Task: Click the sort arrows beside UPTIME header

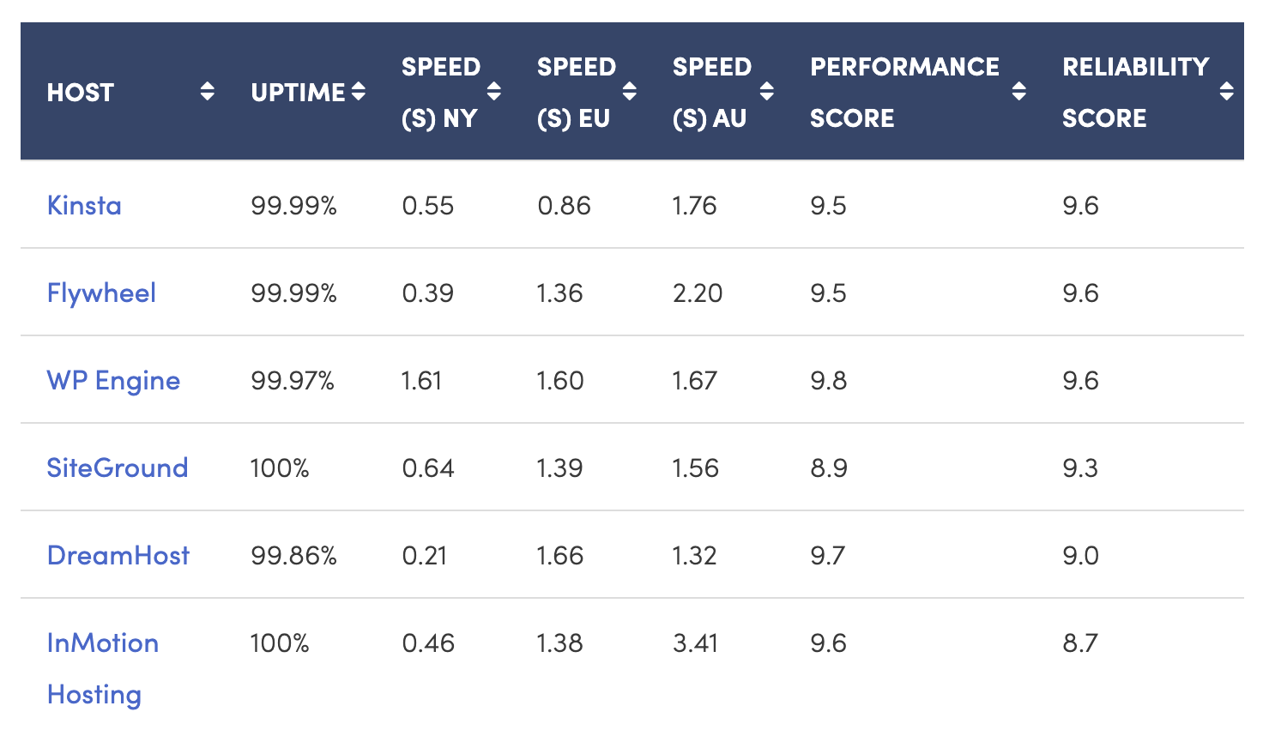Action: pos(358,92)
